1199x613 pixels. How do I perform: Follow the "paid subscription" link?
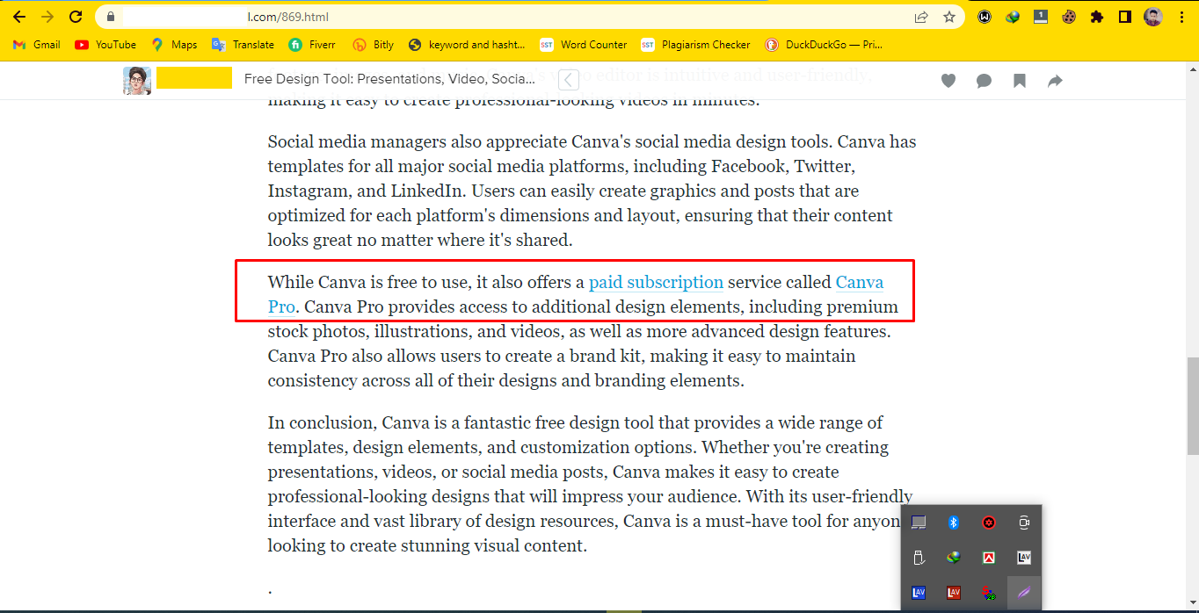[656, 282]
